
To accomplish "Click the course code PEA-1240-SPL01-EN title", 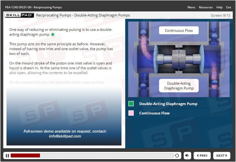I will pos(33,7).
